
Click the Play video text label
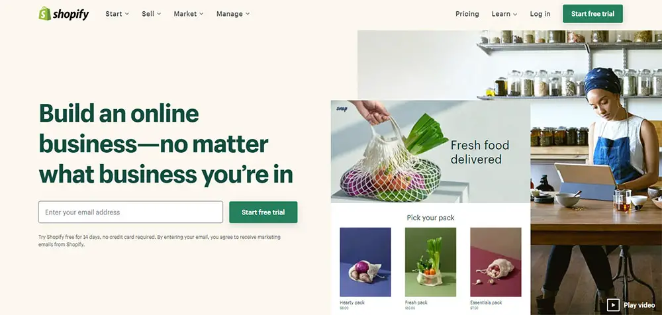coord(639,305)
